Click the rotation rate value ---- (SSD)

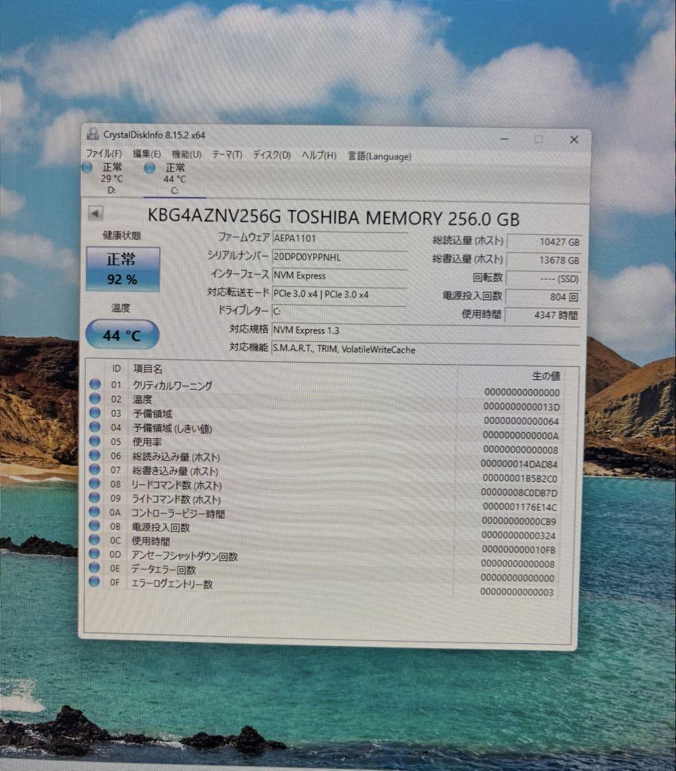[x=543, y=279]
